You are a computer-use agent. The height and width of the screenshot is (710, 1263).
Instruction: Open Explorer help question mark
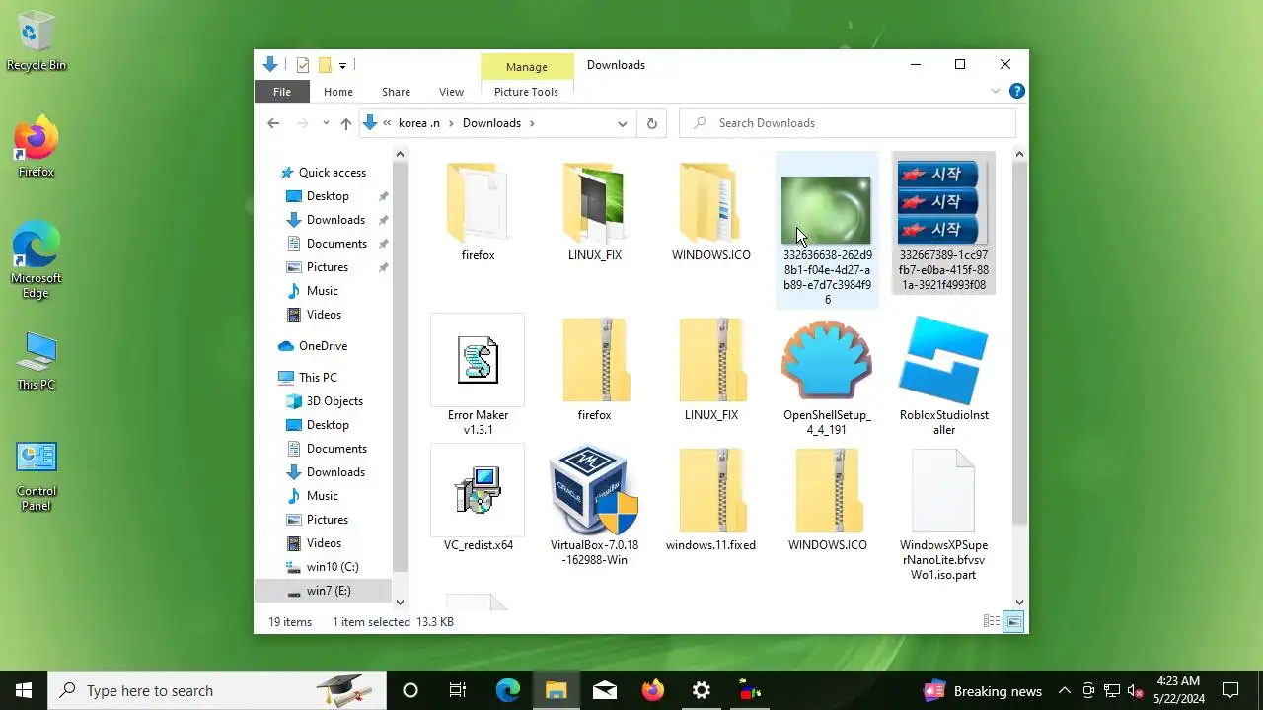tap(1017, 91)
